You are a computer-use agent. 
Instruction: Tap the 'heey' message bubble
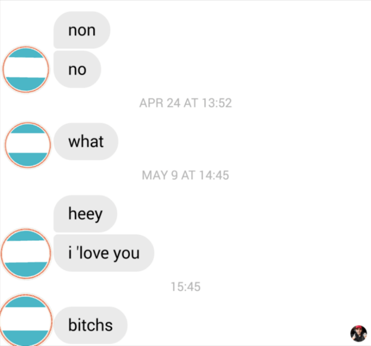[85, 214]
